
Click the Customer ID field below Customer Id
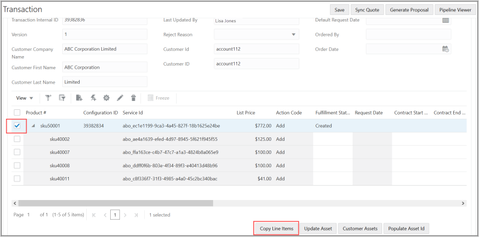[256, 64]
